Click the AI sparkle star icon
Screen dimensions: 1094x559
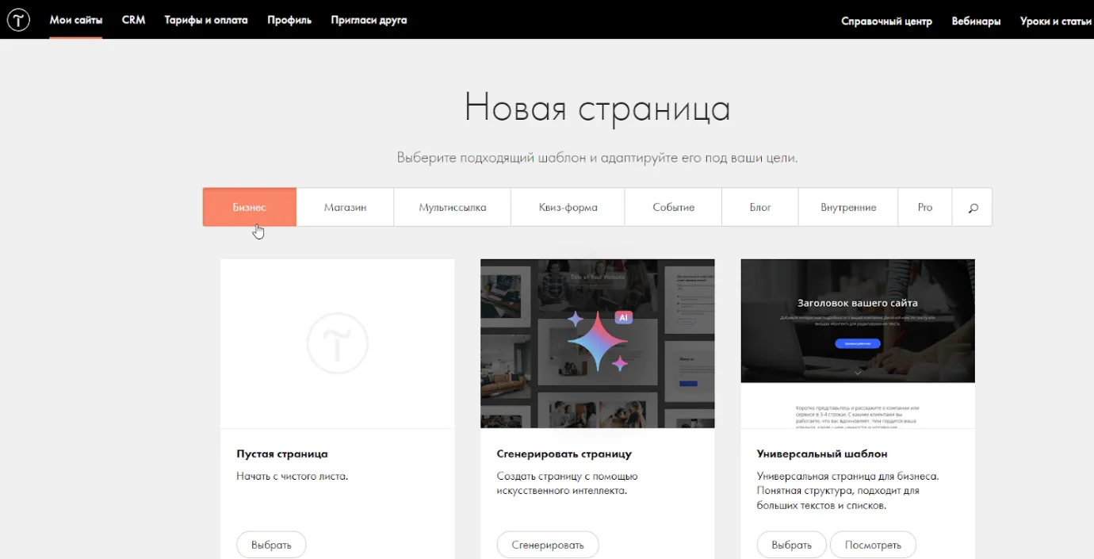tap(598, 343)
